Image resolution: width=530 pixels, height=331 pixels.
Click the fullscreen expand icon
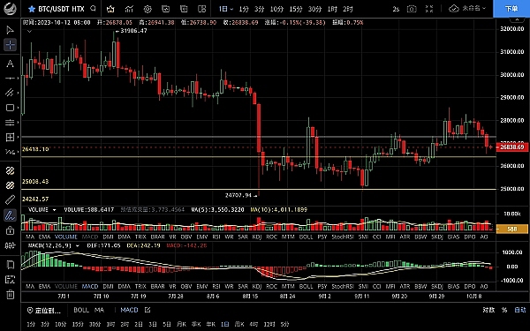coord(429,9)
